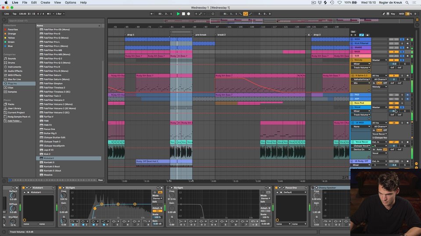
Task: Open the 1 Bar quantization menu
Action: click(x=60, y=14)
